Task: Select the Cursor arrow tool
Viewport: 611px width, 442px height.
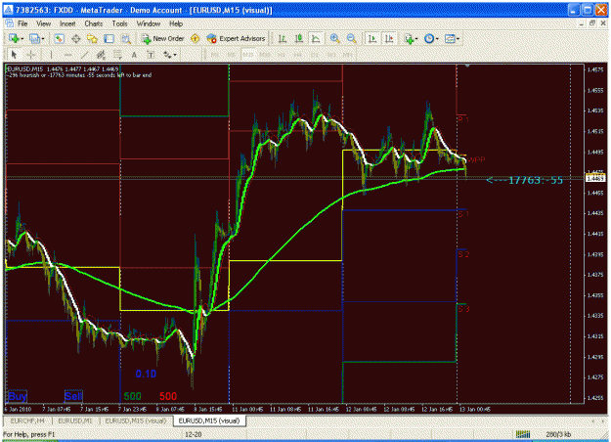Action: pos(14,55)
